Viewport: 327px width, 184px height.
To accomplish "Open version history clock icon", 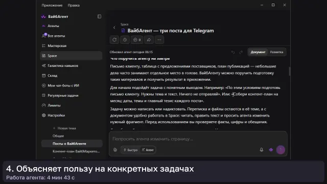I will pyautogui.click(x=125, y=40).
